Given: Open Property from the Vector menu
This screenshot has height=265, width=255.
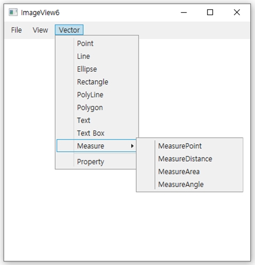Looking at the screenshot, I should [x=97, y=162].
